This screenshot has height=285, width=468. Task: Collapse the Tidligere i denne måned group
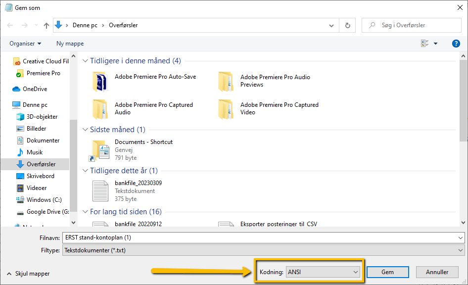point(86,61)
